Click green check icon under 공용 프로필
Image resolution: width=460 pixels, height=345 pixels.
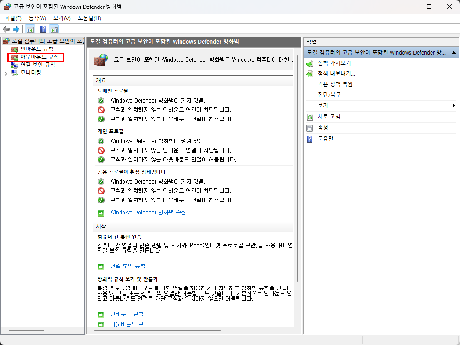point(101,200)
